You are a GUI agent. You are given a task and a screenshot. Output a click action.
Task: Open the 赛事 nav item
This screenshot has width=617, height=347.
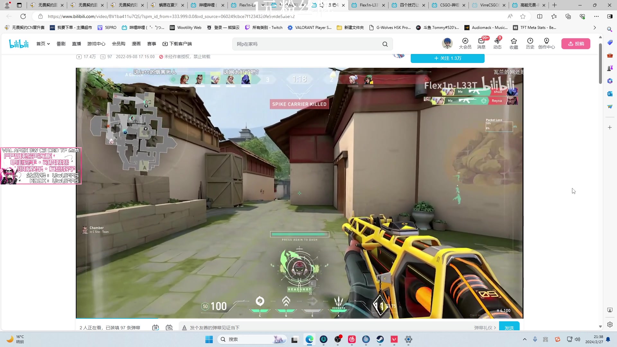pos(152,44)
